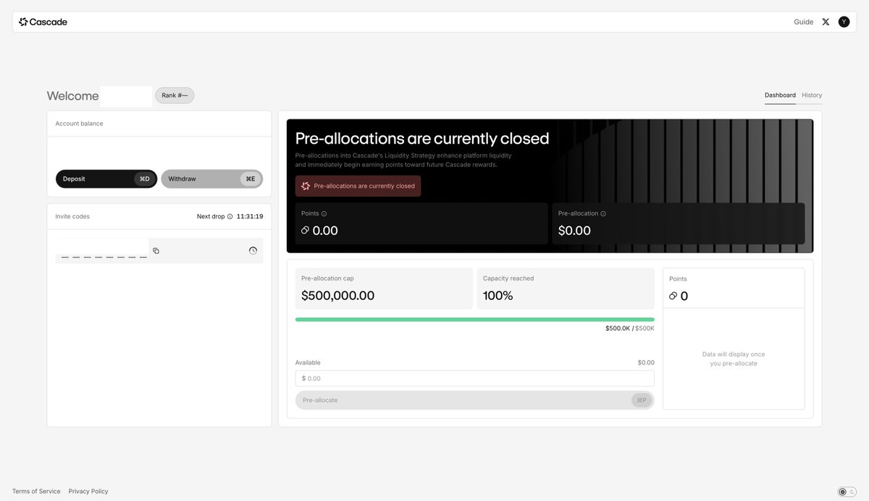
Task: Click the Deposit button
Action: (106, 179)
